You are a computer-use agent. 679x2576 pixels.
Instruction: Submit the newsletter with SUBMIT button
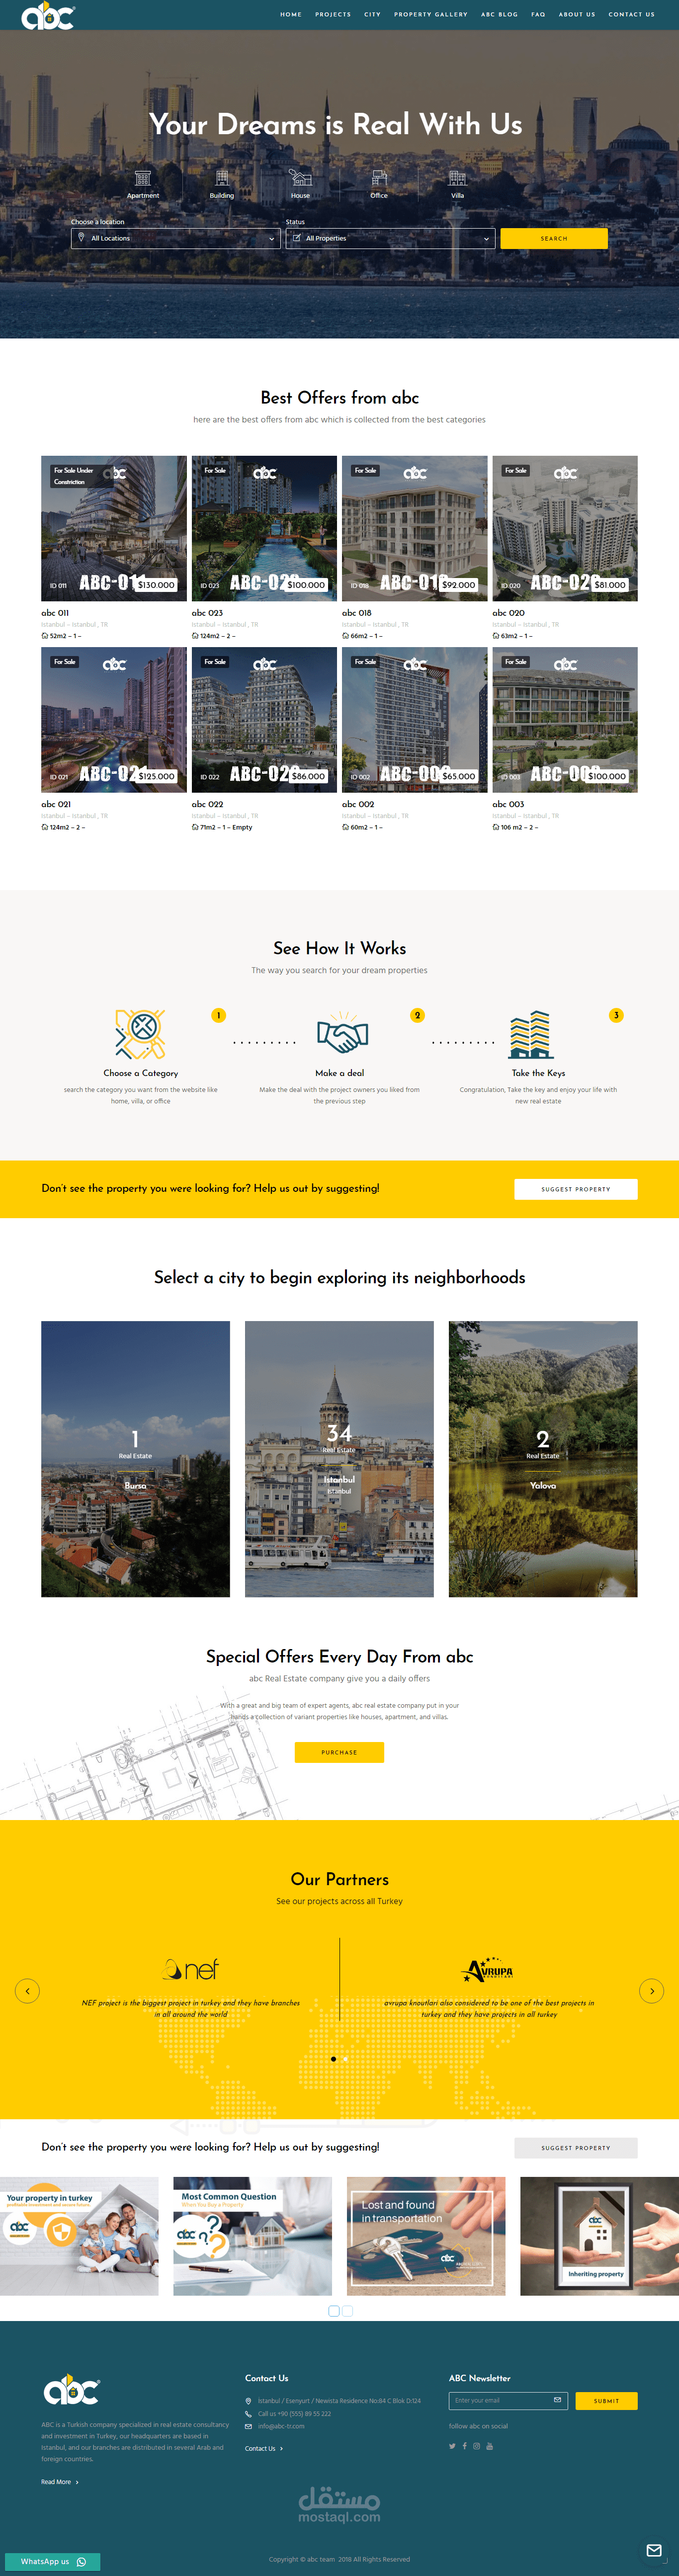point(606,2401)
